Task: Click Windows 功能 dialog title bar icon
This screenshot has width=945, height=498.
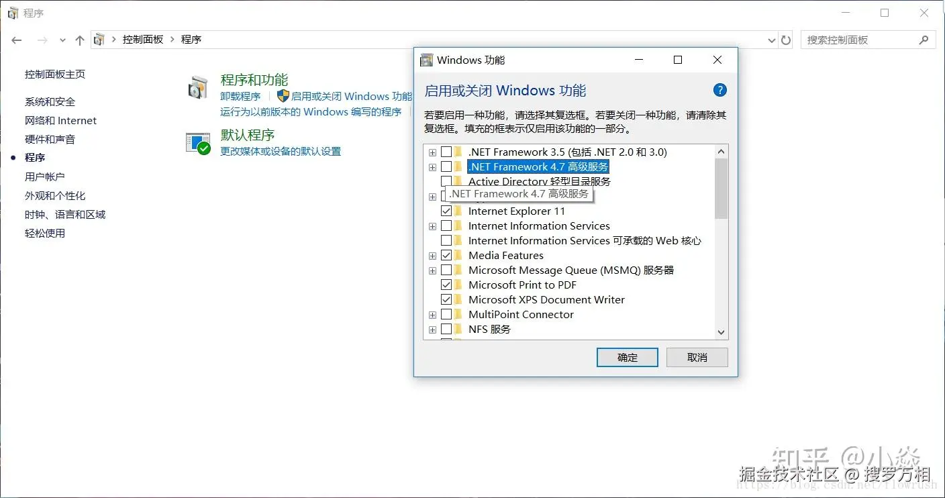Action: tap(426, 60)
